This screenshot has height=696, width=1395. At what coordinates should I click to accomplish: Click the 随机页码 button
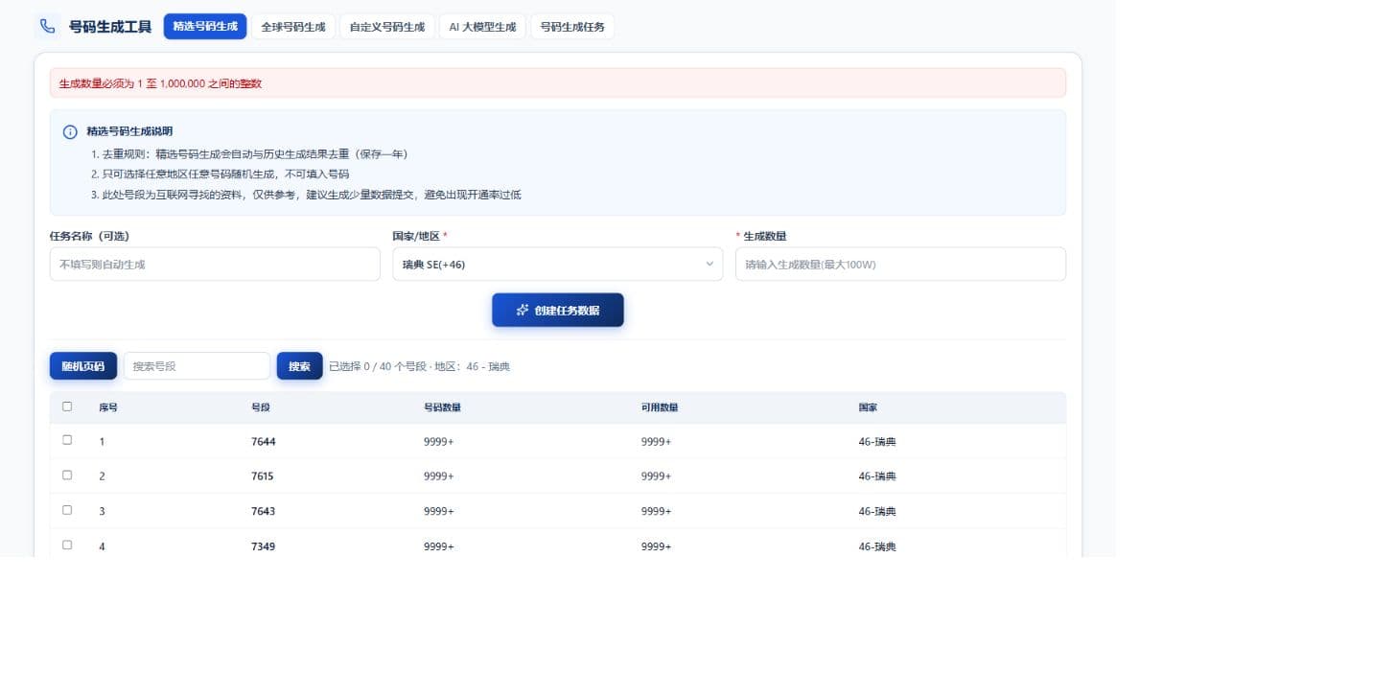(x=83, y=366)
